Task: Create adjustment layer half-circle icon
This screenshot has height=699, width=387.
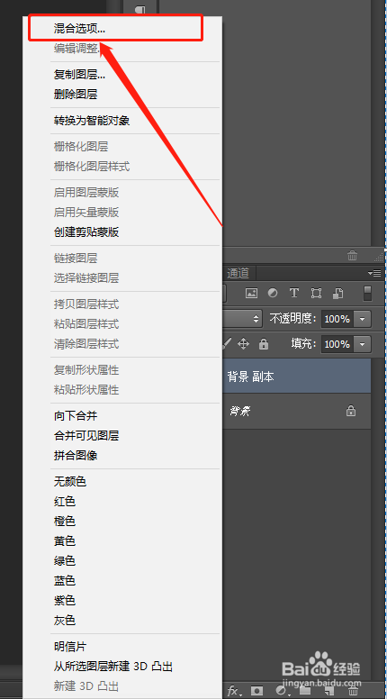Action: [x=281, y=691]
